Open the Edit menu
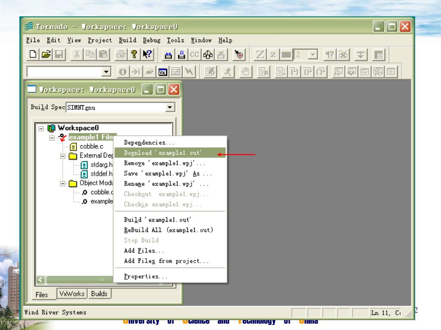The image size is (441, 330). coord(53,40)
